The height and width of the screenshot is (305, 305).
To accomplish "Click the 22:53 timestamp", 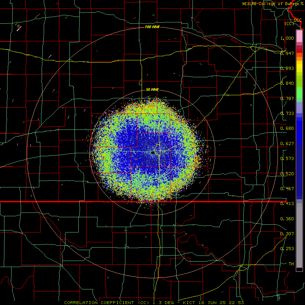I will click(237, 303).
